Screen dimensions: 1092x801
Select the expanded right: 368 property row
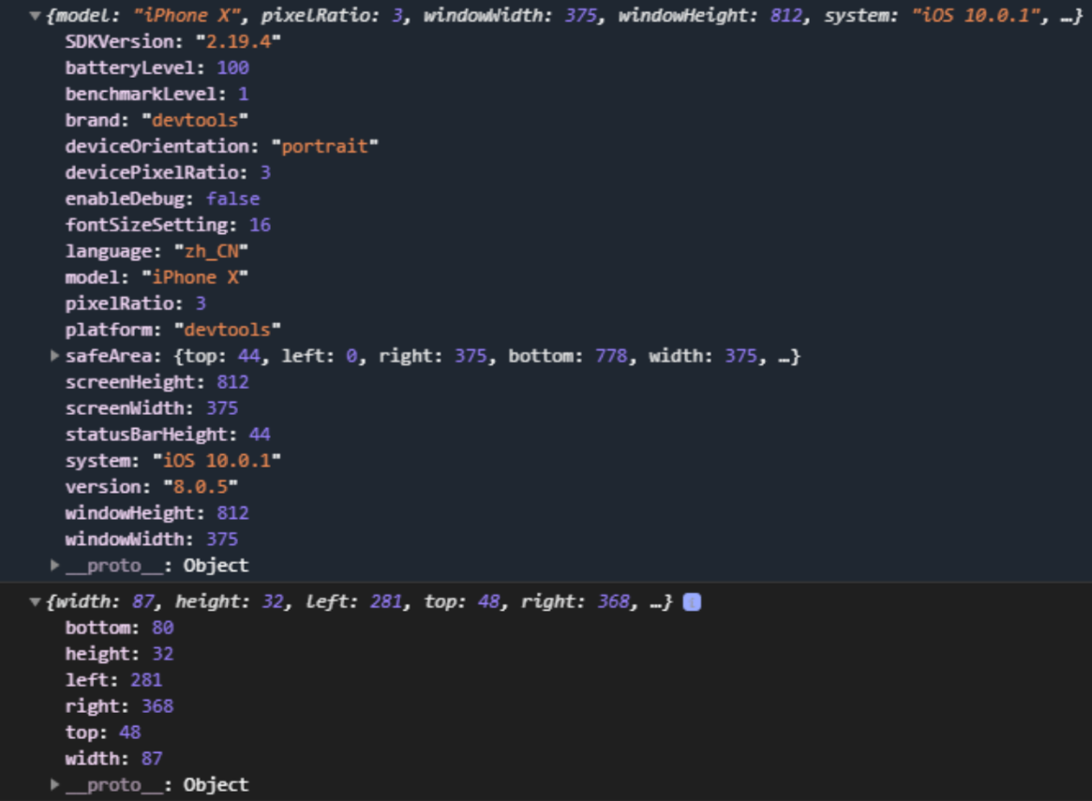pyautogui.click(x=119, y=706)
